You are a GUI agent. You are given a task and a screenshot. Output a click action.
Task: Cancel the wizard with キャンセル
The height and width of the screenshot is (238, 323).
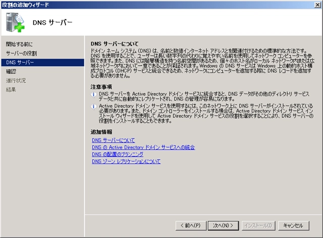tap(294, 226)
